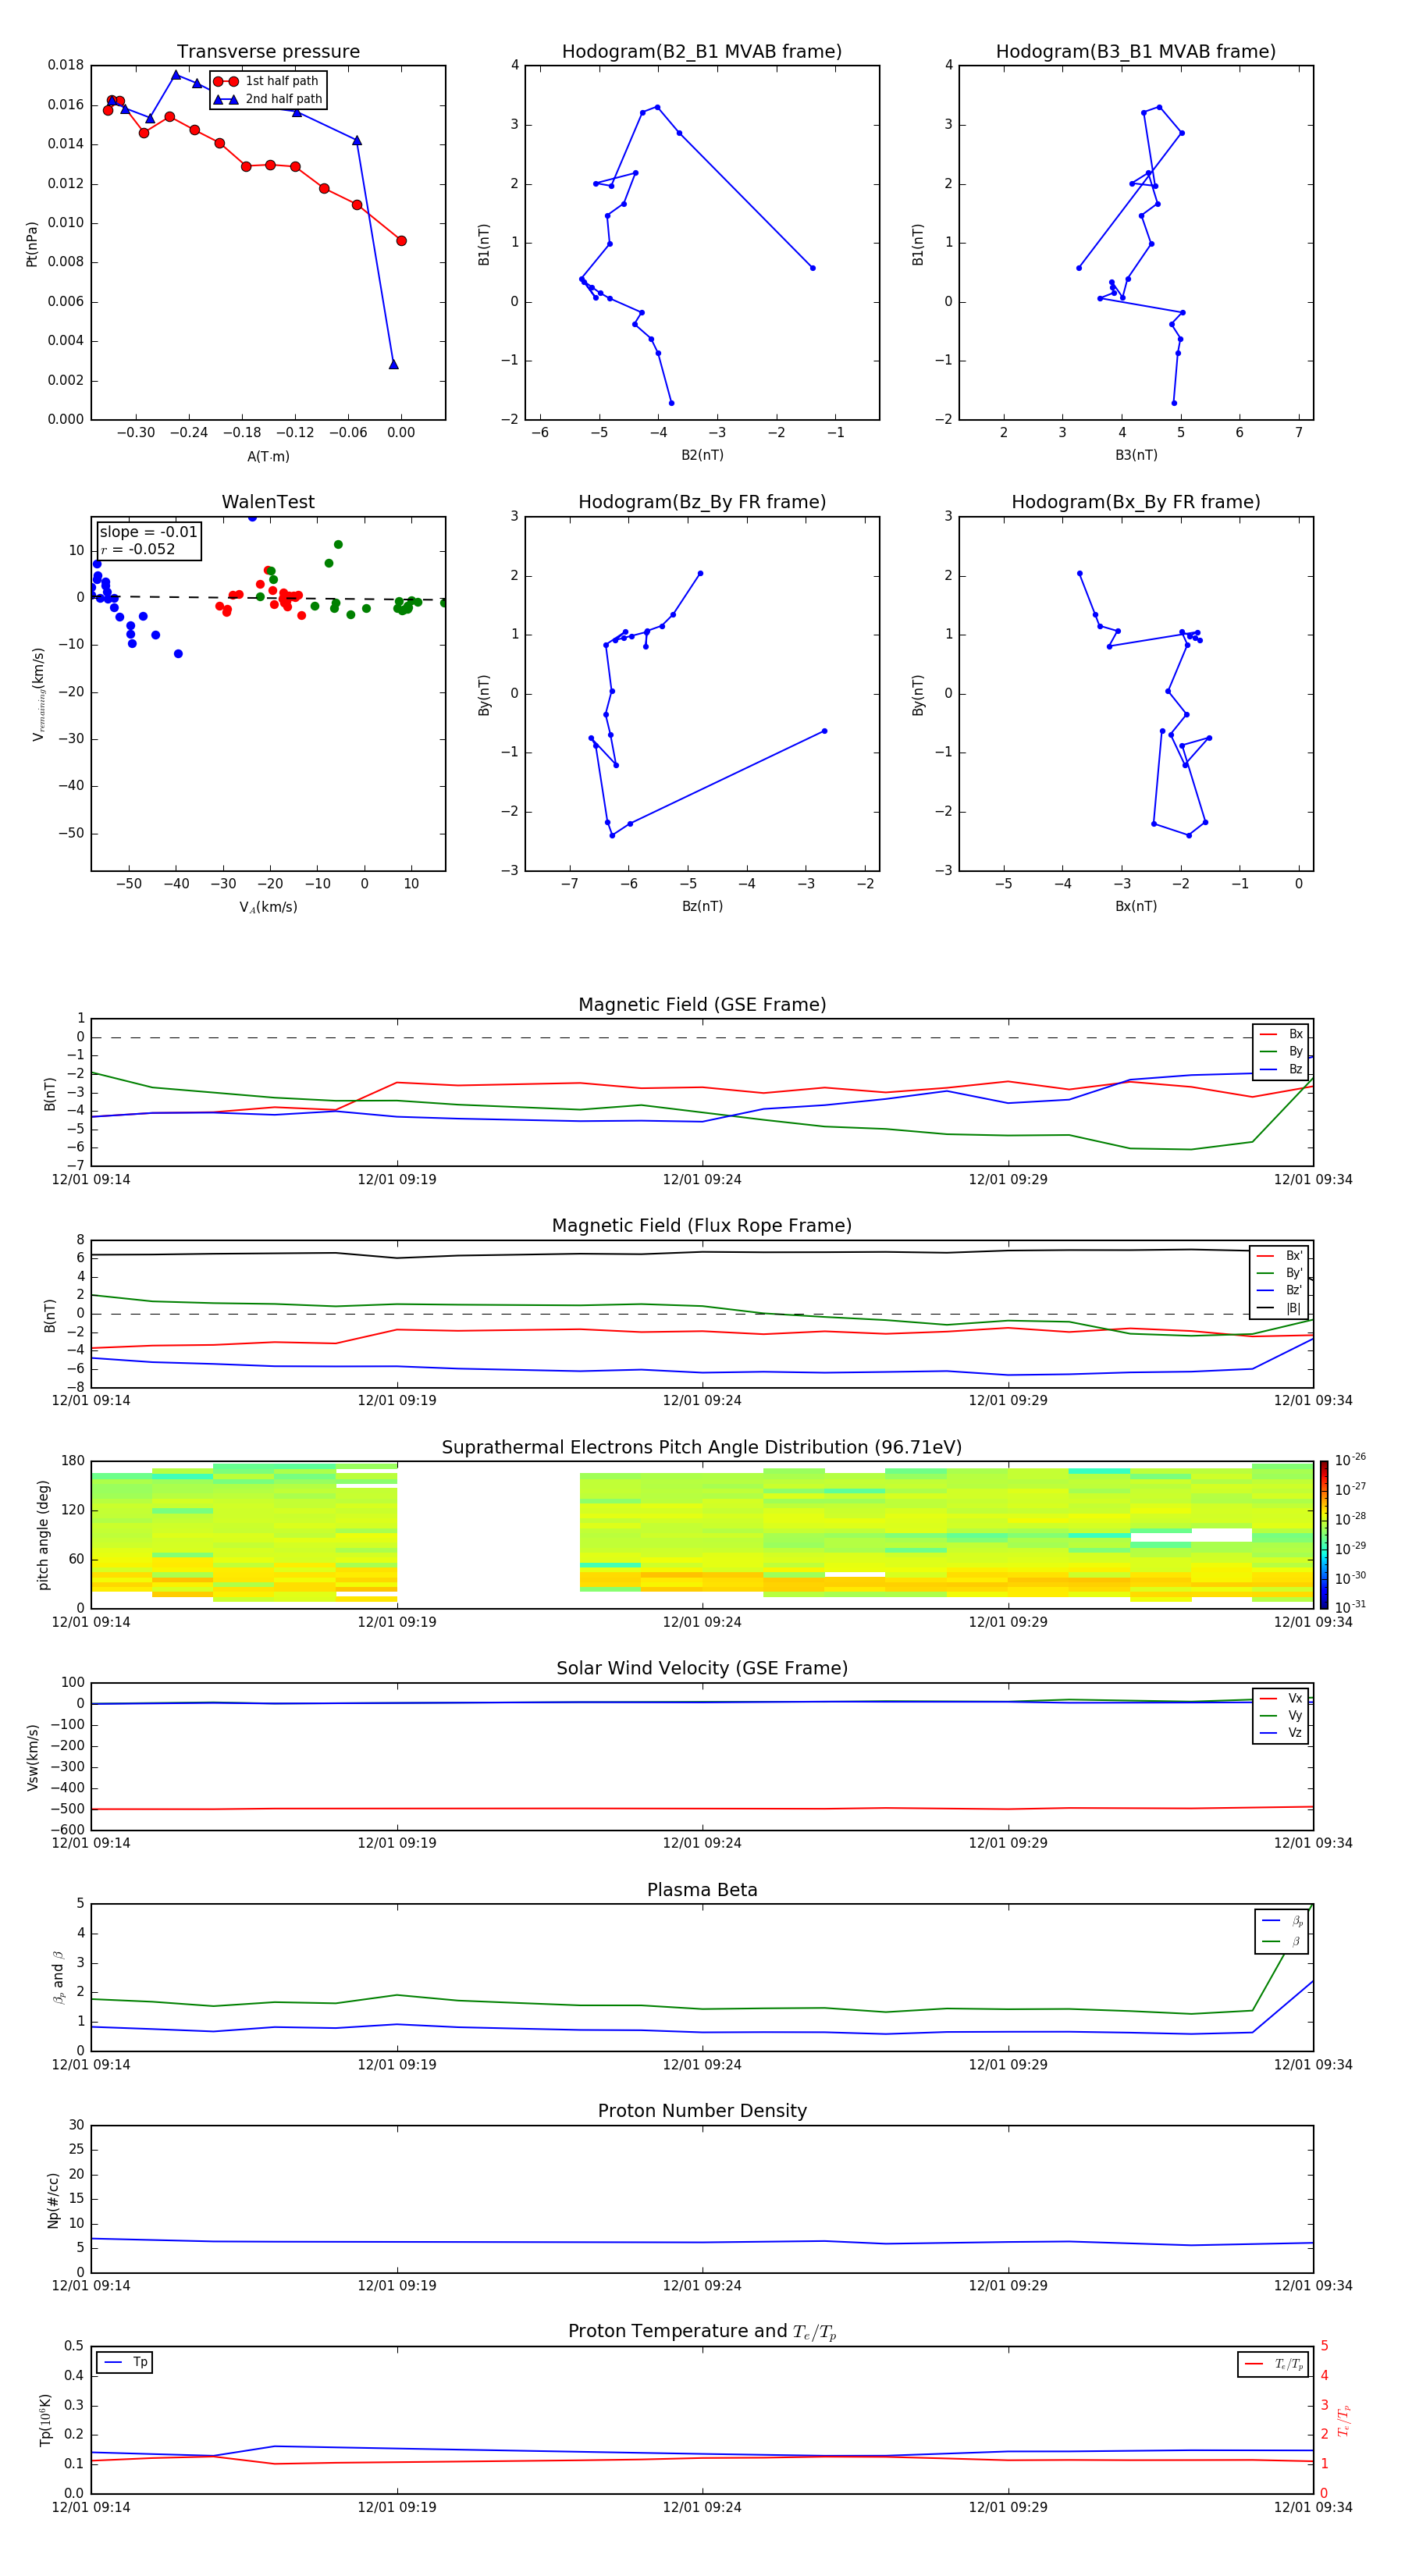Image resolution: width=1405 pixels, height=2576 pixels.
Task: Select the "Hodogram(Bx_By FR frame)" title
Action: pos(1136,502)
